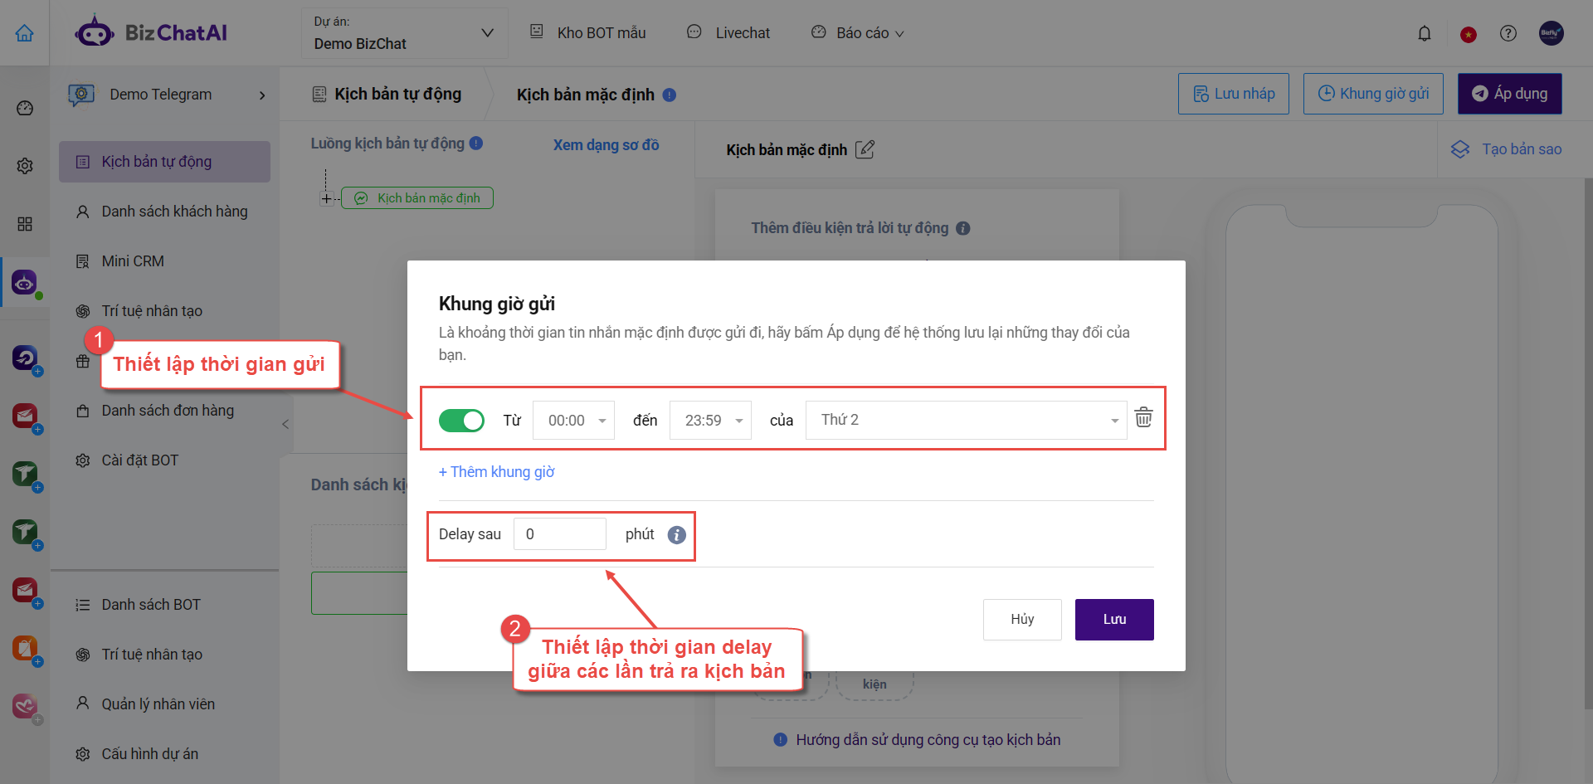Show info next to Kịch bản mặc định heading
Image resolution: width=1593 pixels, height=784 pixels.
[670, 95]
